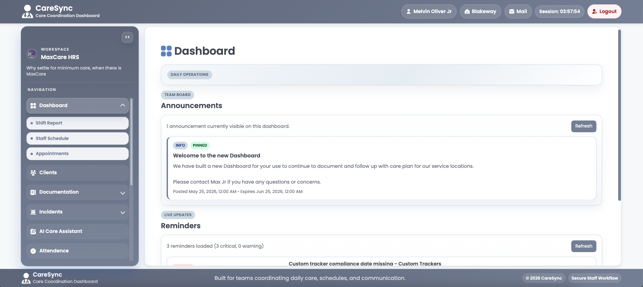Open the Appointments submenu item
This screenshot has height=287, width=643.
pos(77,154)
